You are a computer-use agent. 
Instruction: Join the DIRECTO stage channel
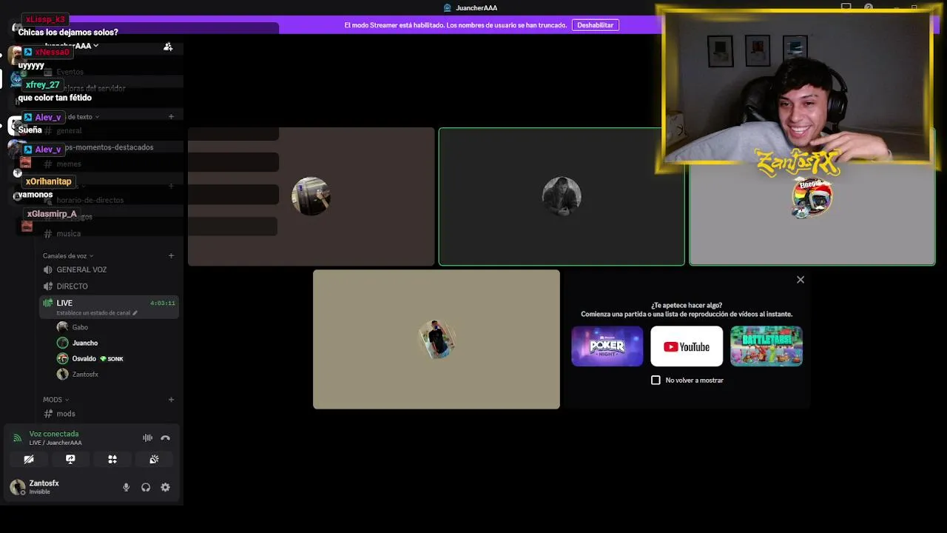pyautogui.click(x=73, y=286)
